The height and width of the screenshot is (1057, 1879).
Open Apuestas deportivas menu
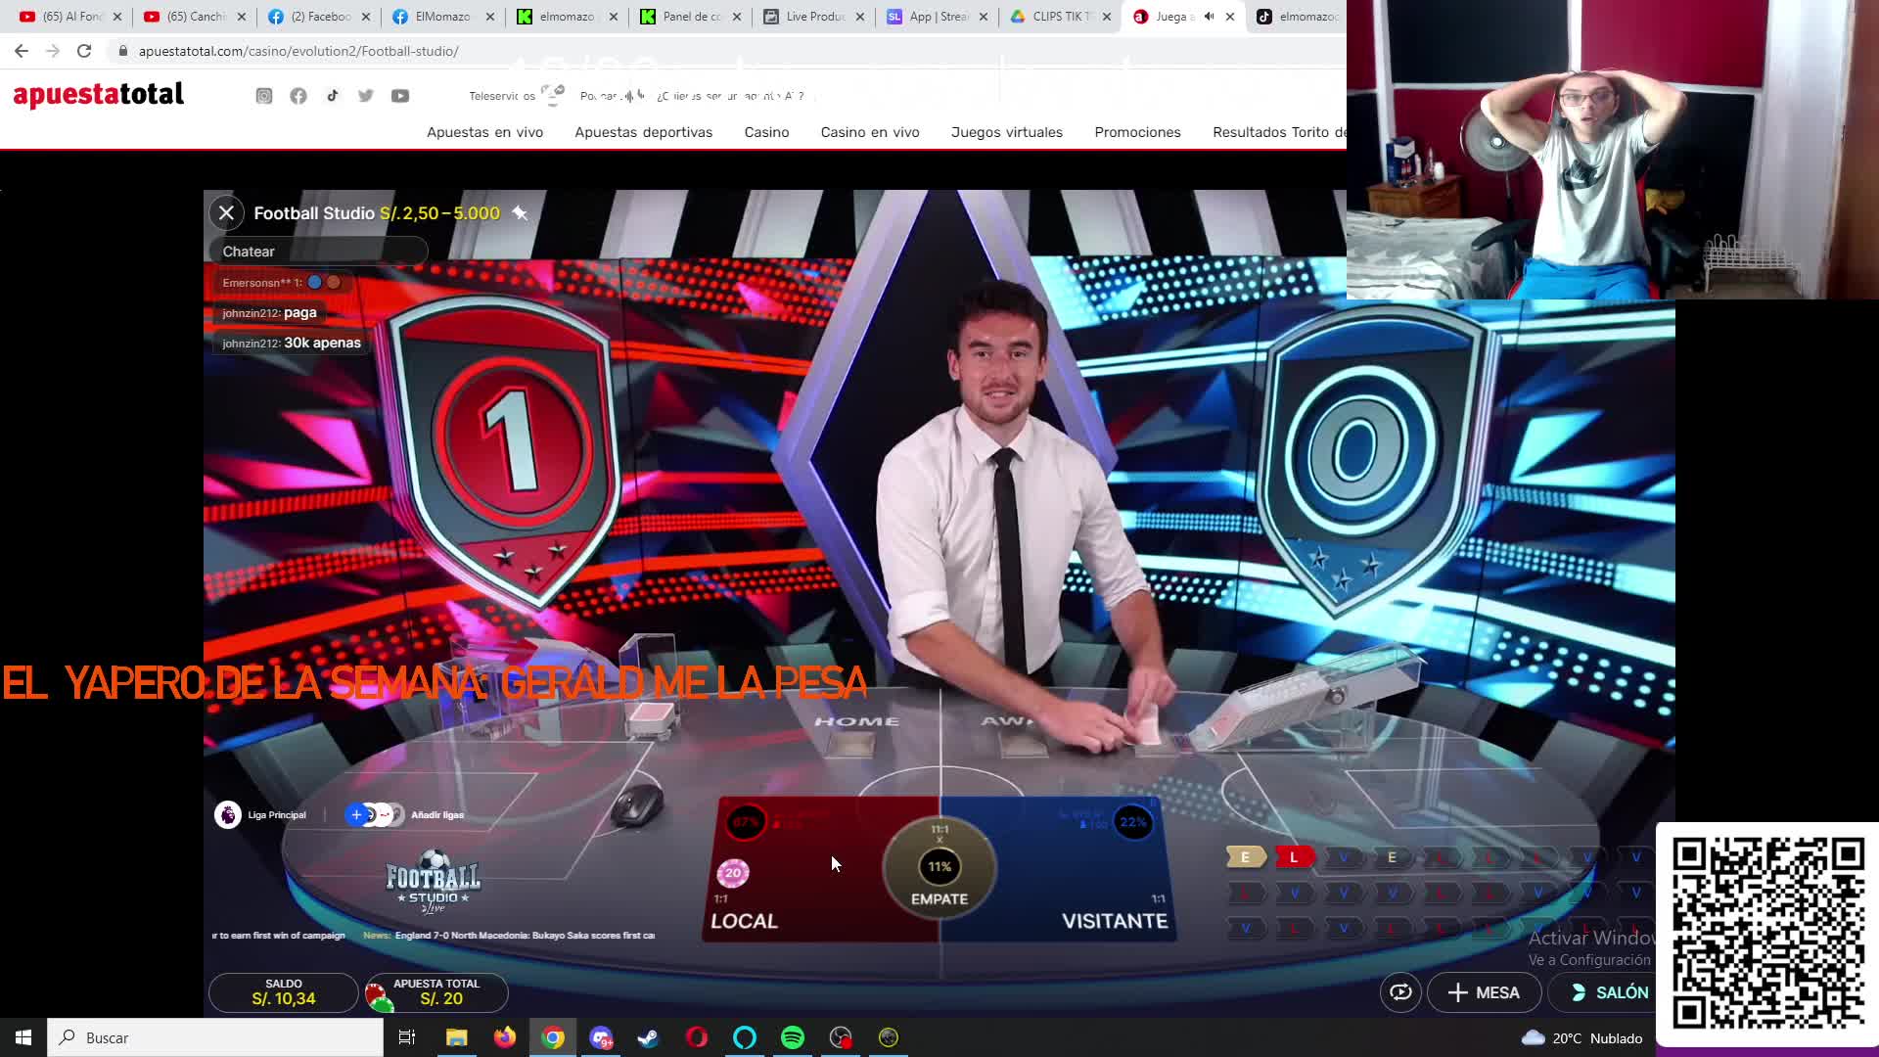[x=643, y=132]
